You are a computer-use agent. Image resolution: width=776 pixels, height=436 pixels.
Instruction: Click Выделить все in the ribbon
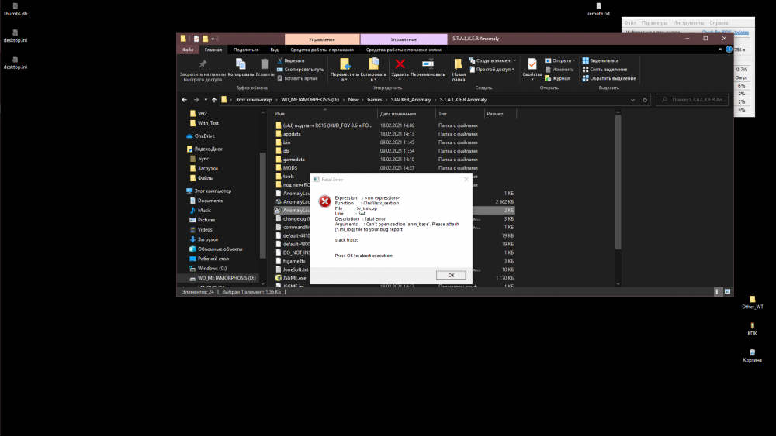coord(601,60)
